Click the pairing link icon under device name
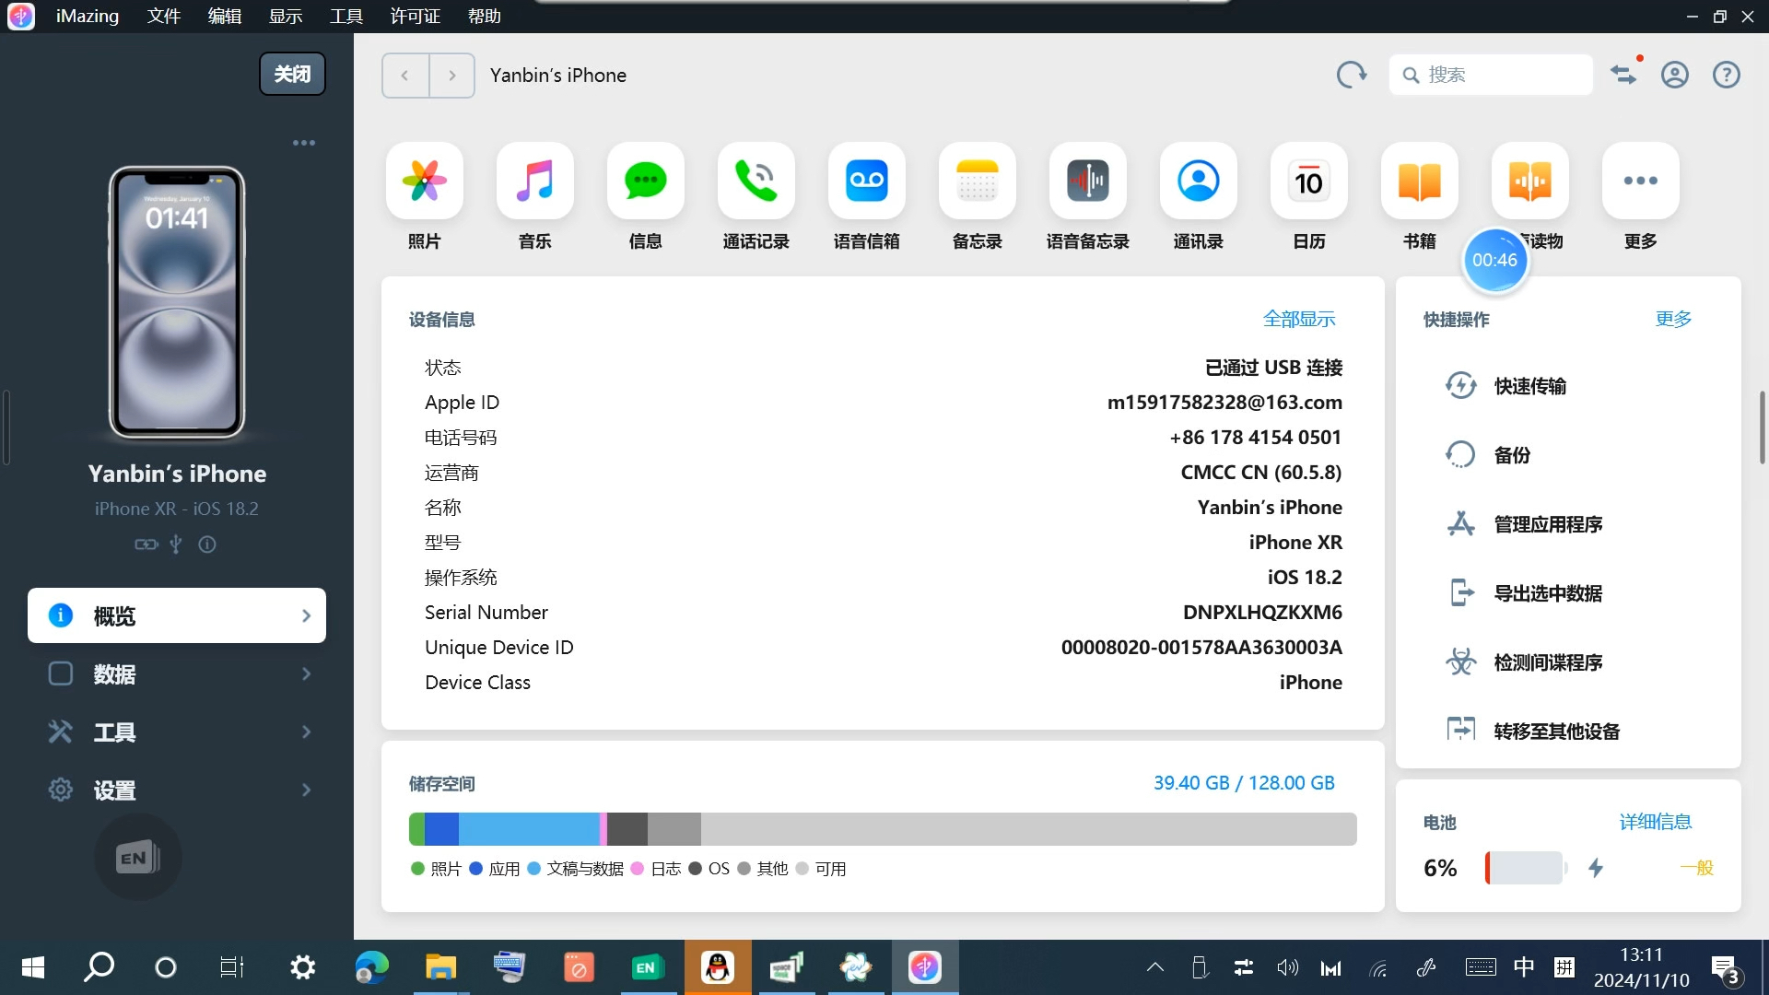The width and height of the screenshot is (1769, 995). pos(146,544)
